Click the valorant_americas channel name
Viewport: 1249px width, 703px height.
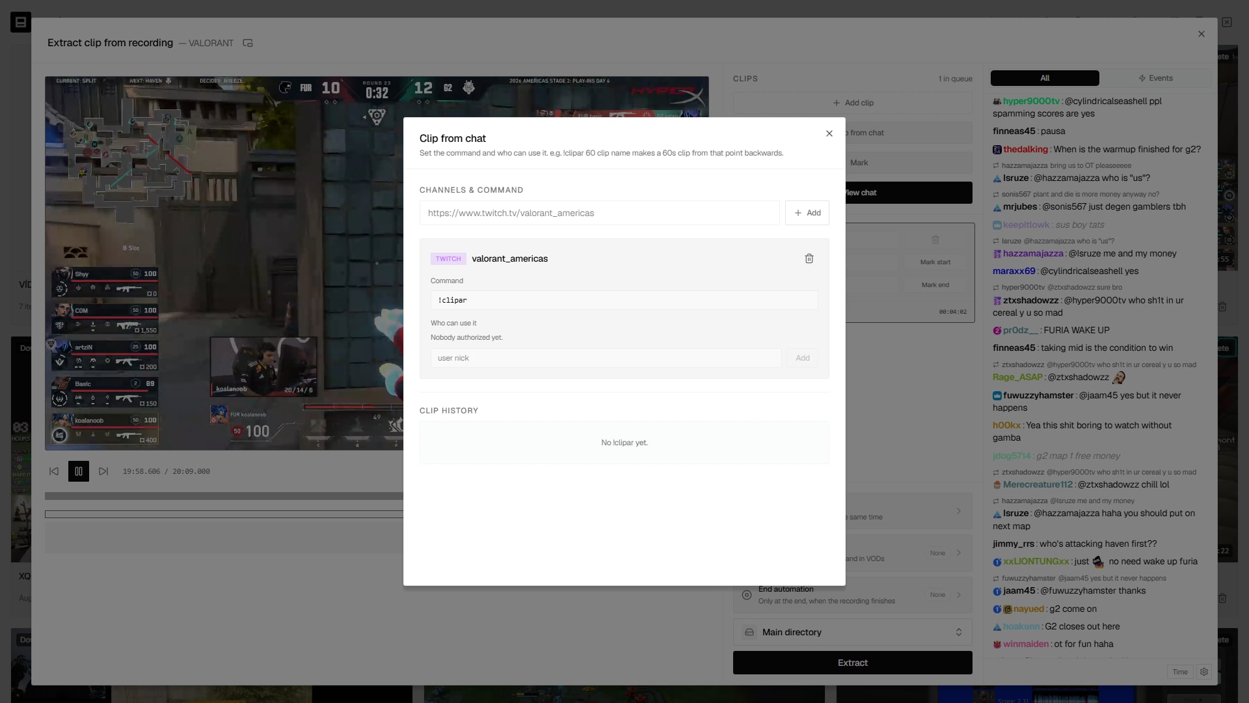pos(509,258)
